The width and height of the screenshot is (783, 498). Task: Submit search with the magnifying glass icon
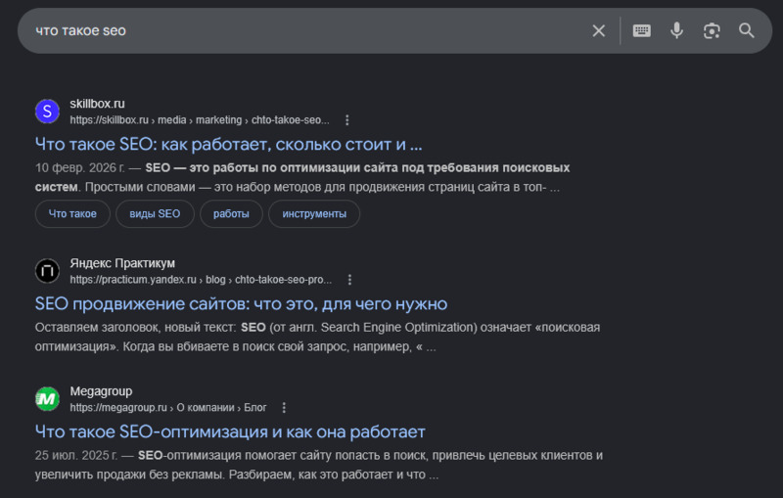(x=747, y=31)
